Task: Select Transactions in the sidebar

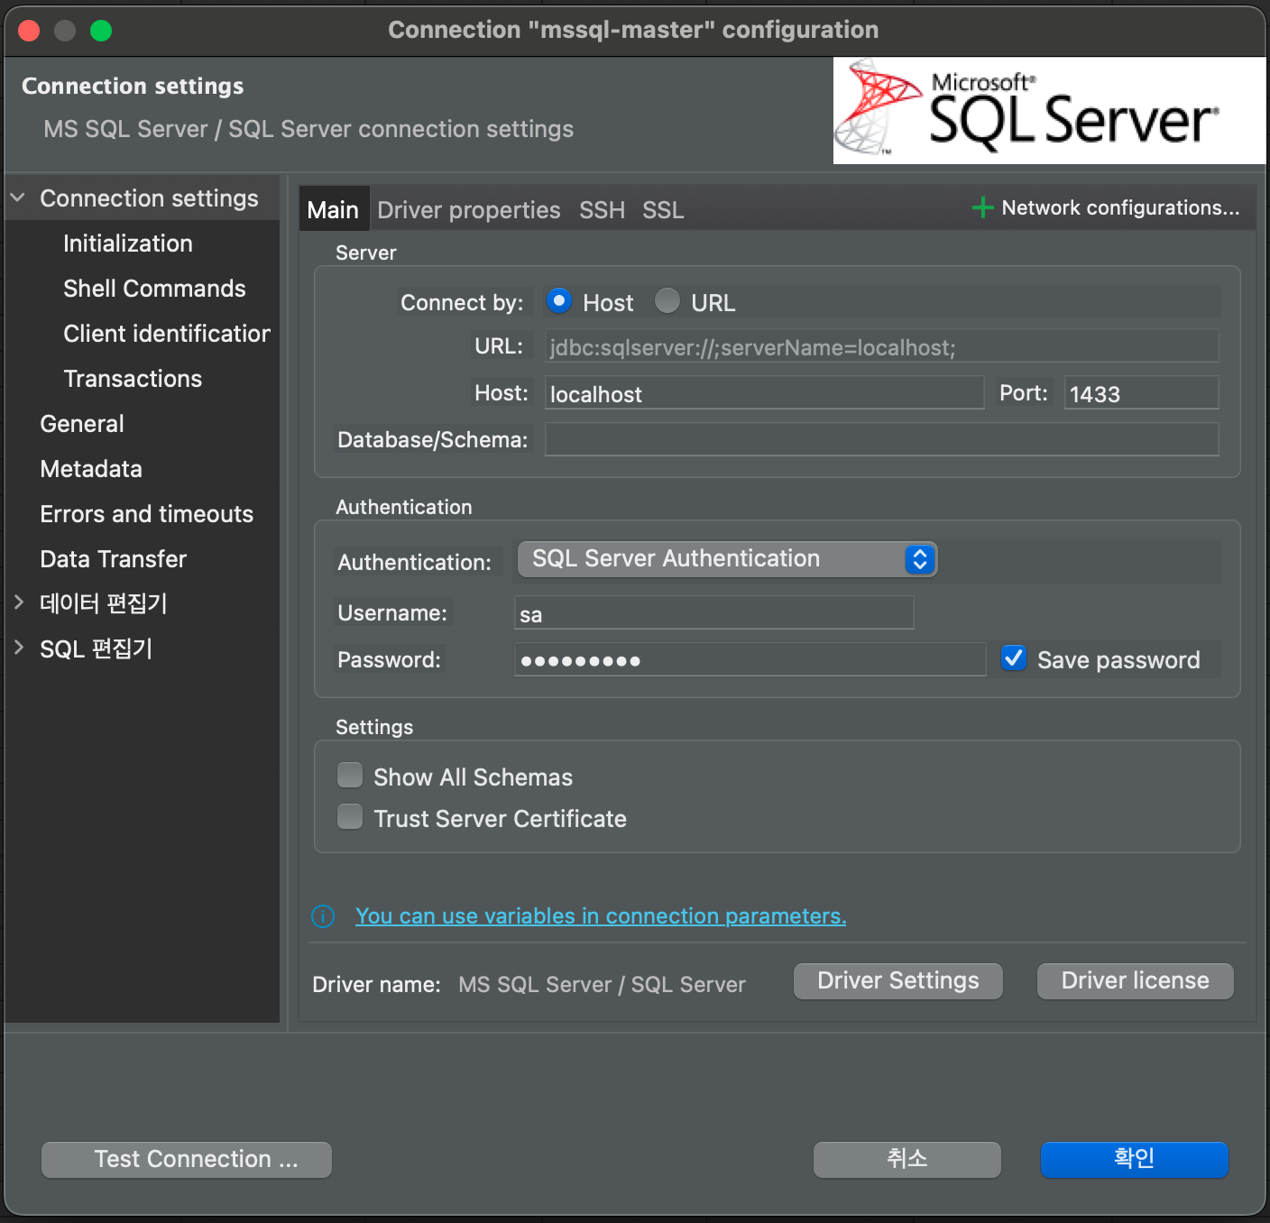Action: point(133,379)
